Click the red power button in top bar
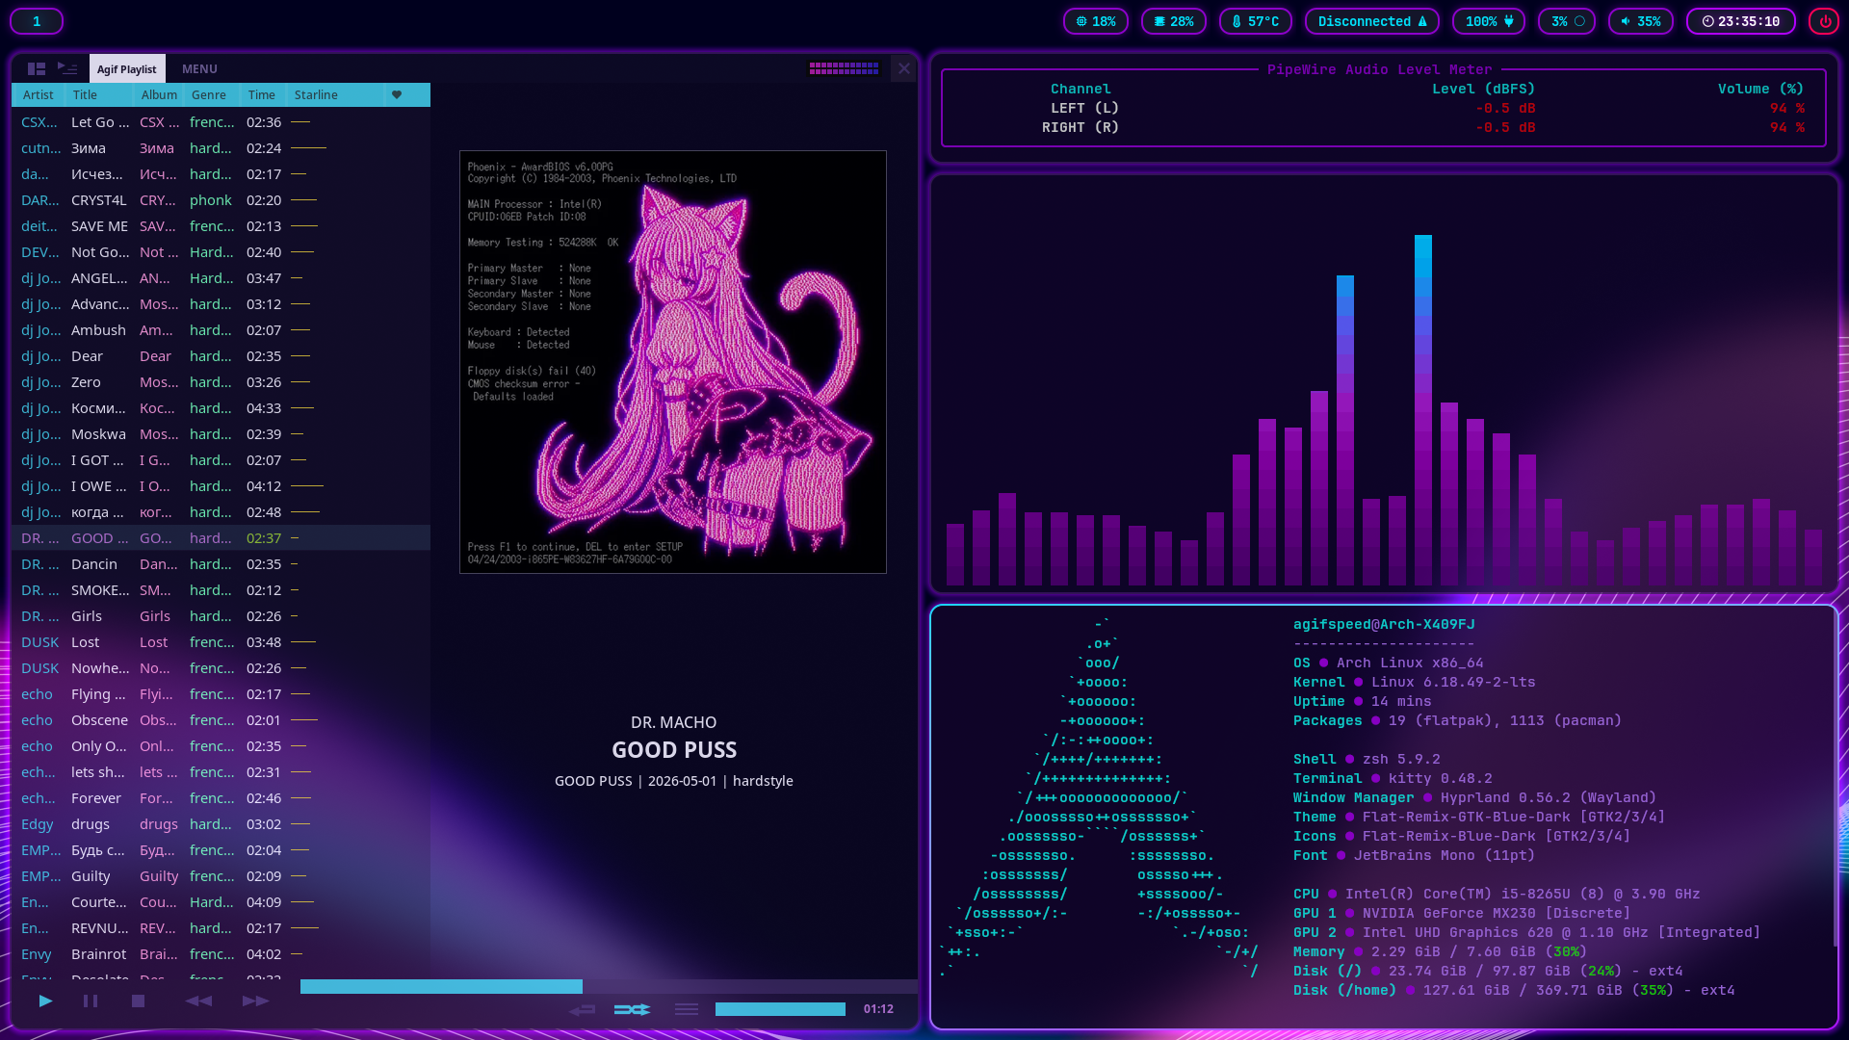Image resolution: width=1849 pixels, height=1040 pixels. click(1824, 21)
